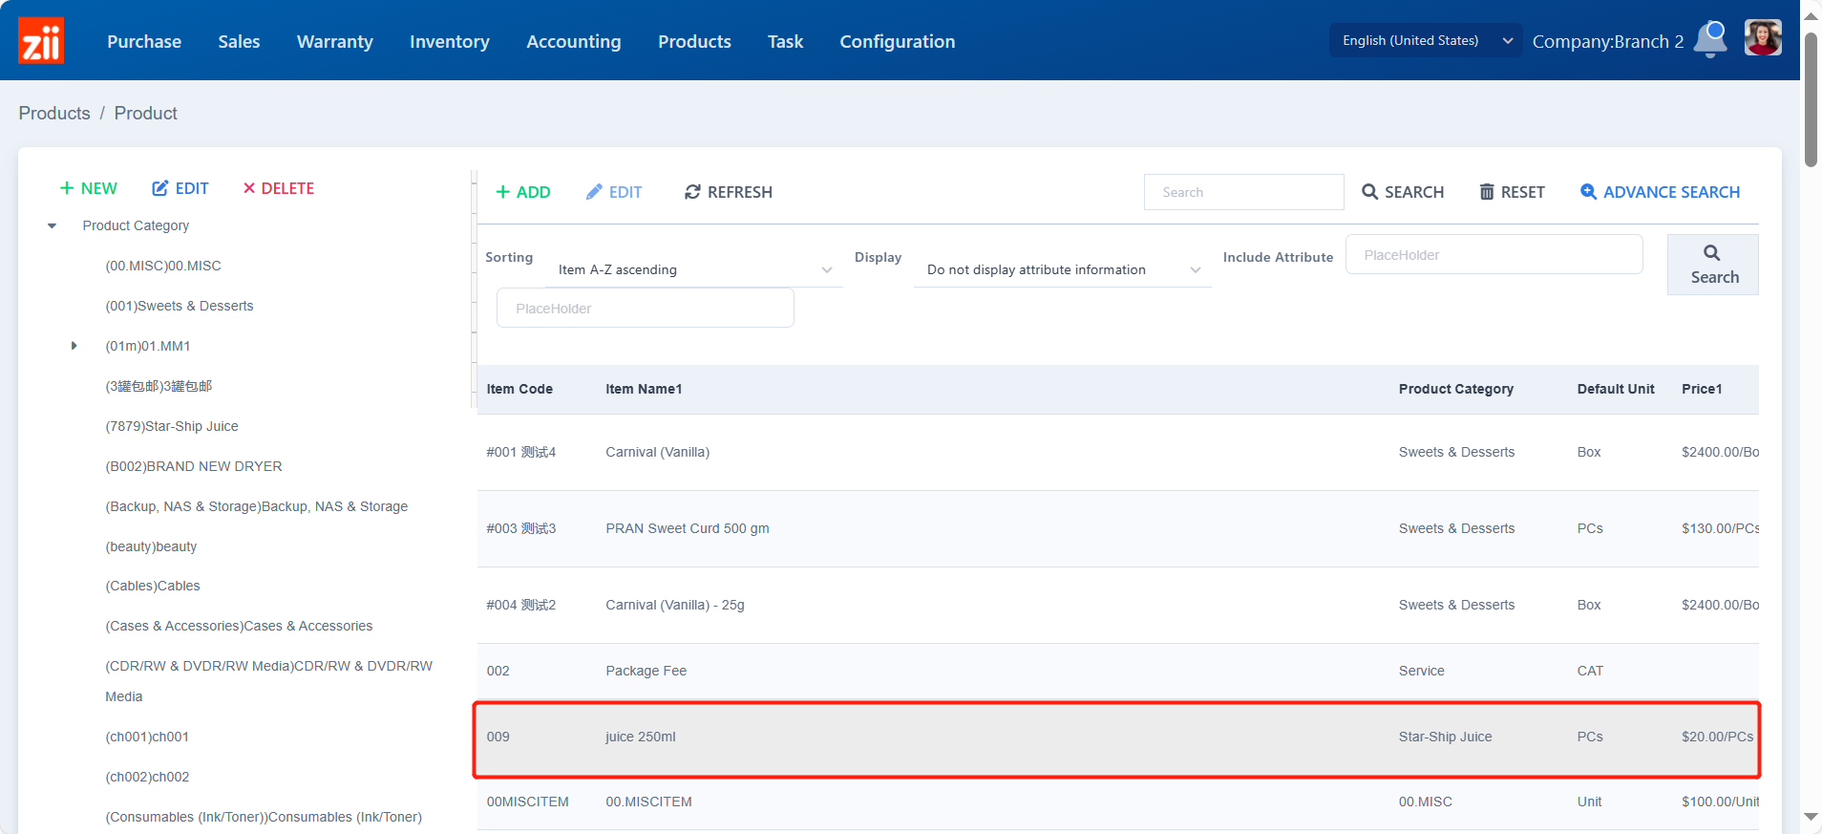Collapse the Product Category tree

point(53,225)
